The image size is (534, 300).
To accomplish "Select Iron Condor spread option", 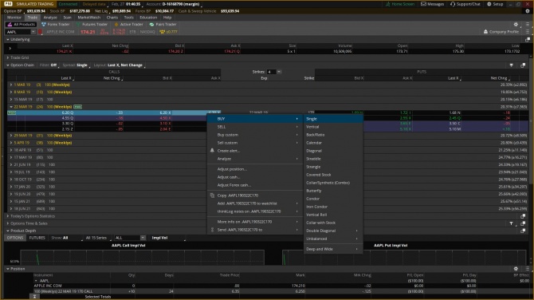I will click(316, 207).
